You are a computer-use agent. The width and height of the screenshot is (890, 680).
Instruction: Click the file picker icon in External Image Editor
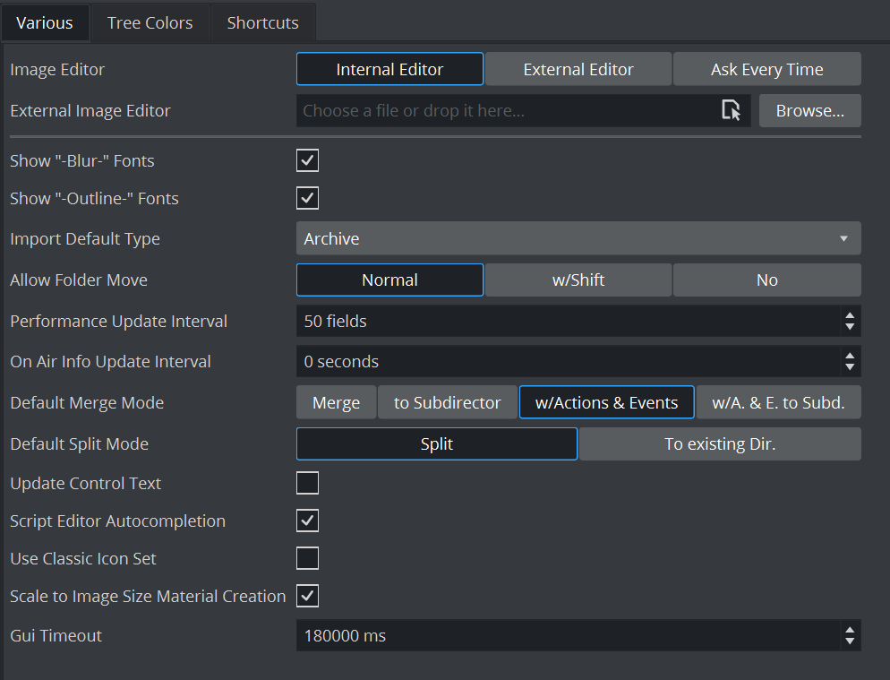tap(731, 111)
